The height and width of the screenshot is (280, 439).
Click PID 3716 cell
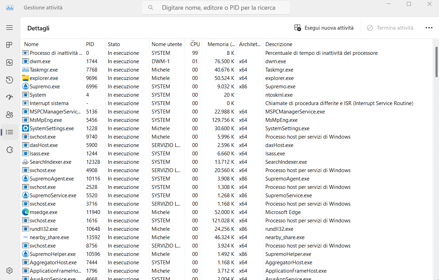92,204
